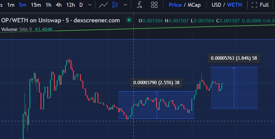This screenshot has height=139, width=275.
Task: Open the indicators (fx) menu
Action: 139,5
